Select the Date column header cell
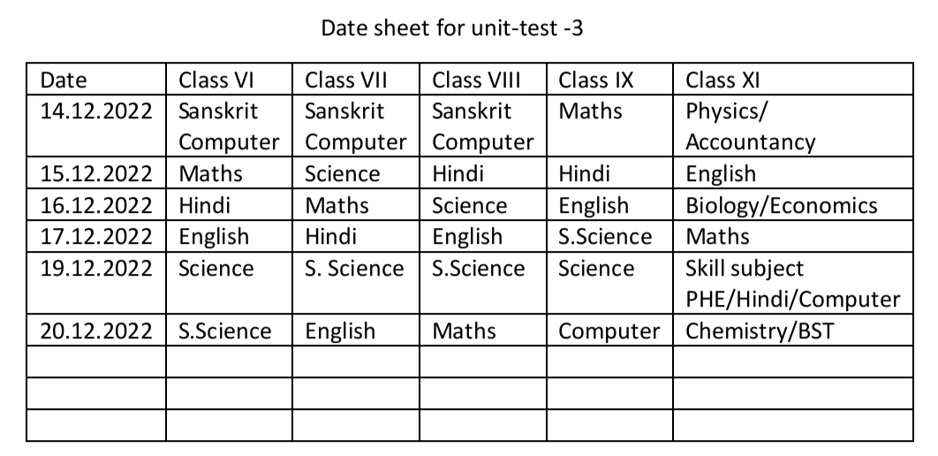 (x=96, y=79)
